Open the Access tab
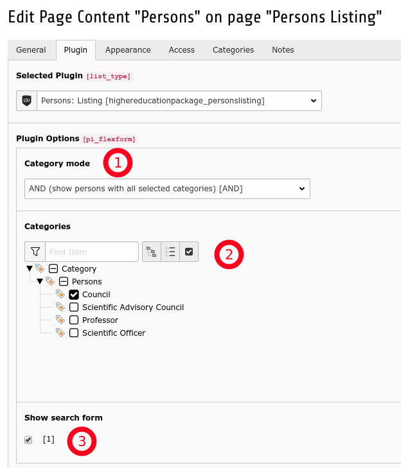The height and width of the screenshot is (468, 401). [181, 50]
